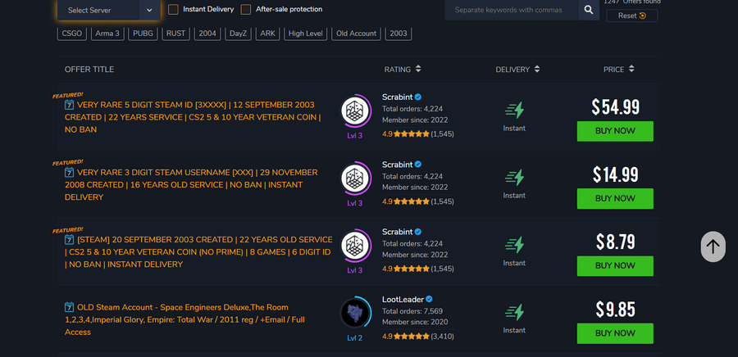Enable the After-sale protection checkbox
This screenshot has width=738, height=357.
(x=246, y=9)
